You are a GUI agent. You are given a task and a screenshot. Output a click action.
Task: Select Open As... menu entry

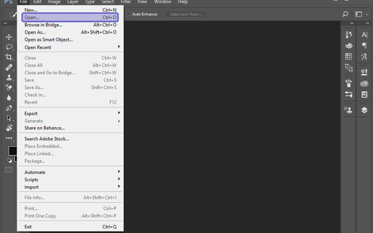point(70,32)
